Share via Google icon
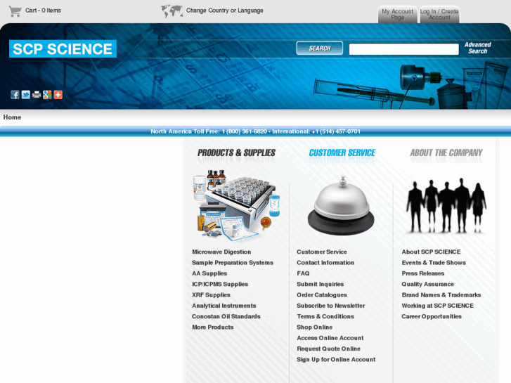Image resolution: width=511 pixels, height=383 pixels. [x=47, y=95]
